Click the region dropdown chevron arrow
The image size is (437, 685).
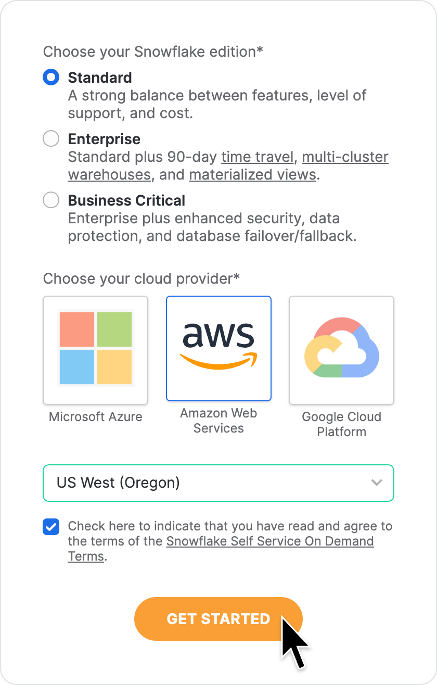point(377,483)
